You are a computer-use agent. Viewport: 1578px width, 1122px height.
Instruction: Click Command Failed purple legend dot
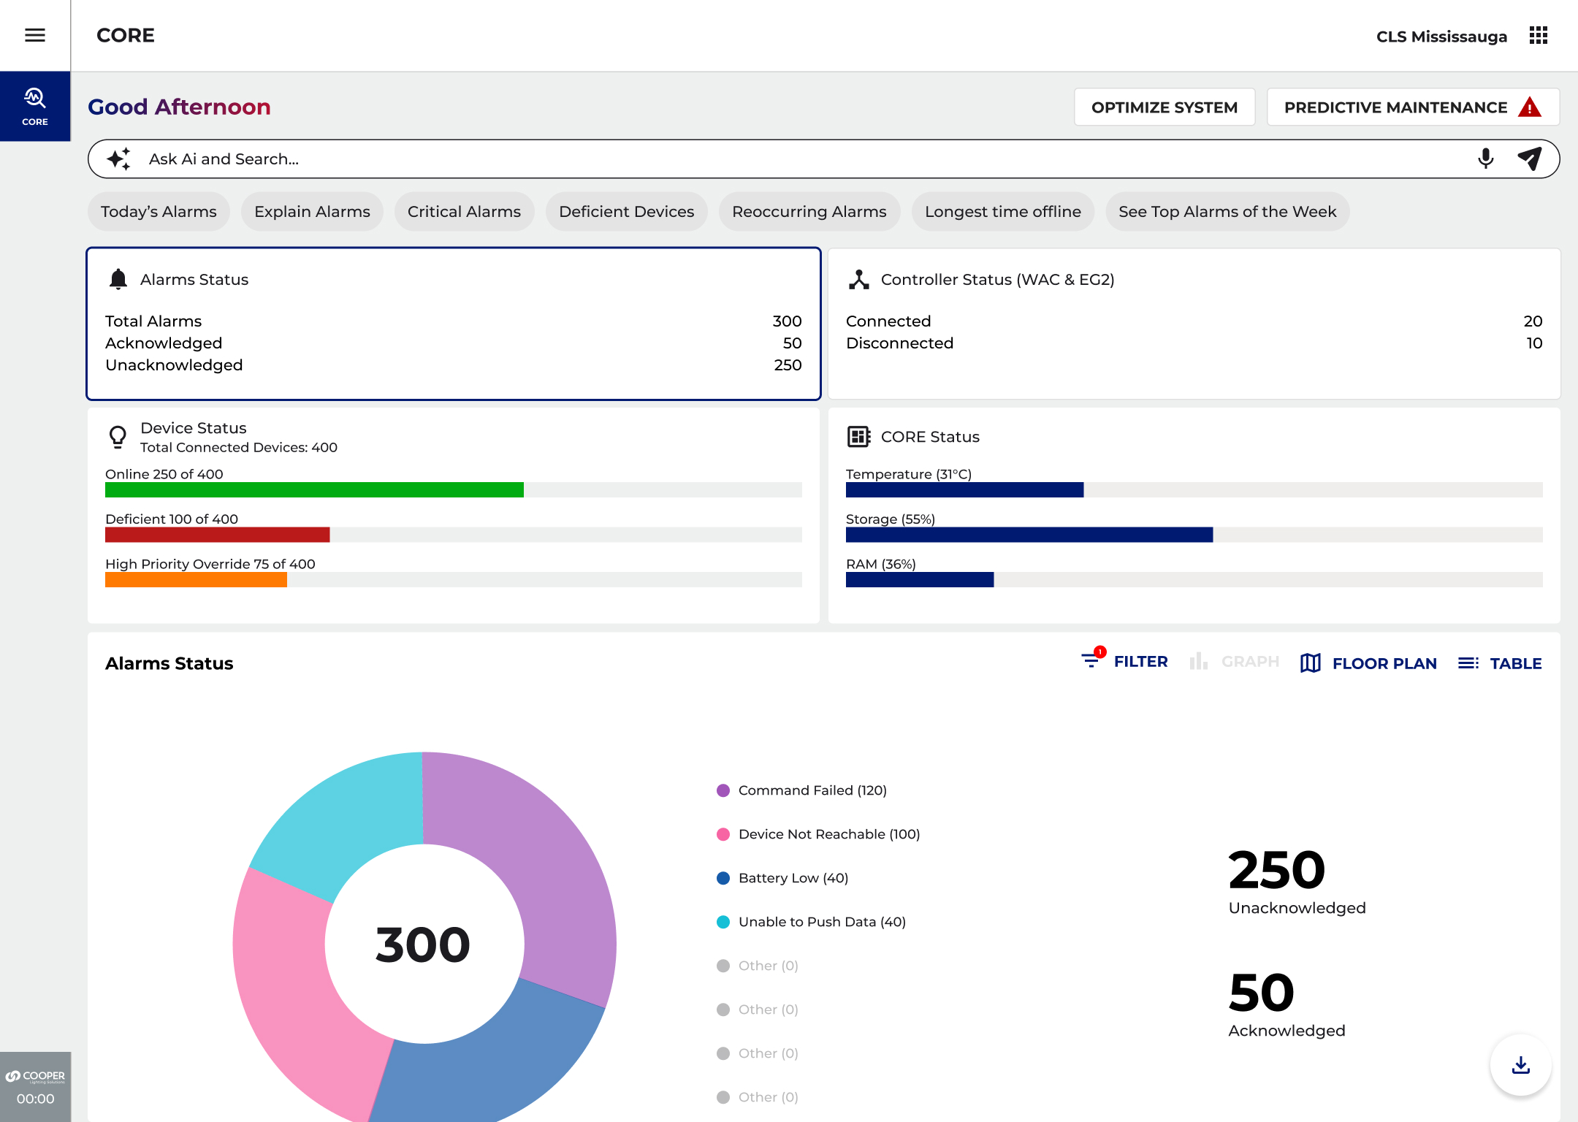click(x=723, y=790)
